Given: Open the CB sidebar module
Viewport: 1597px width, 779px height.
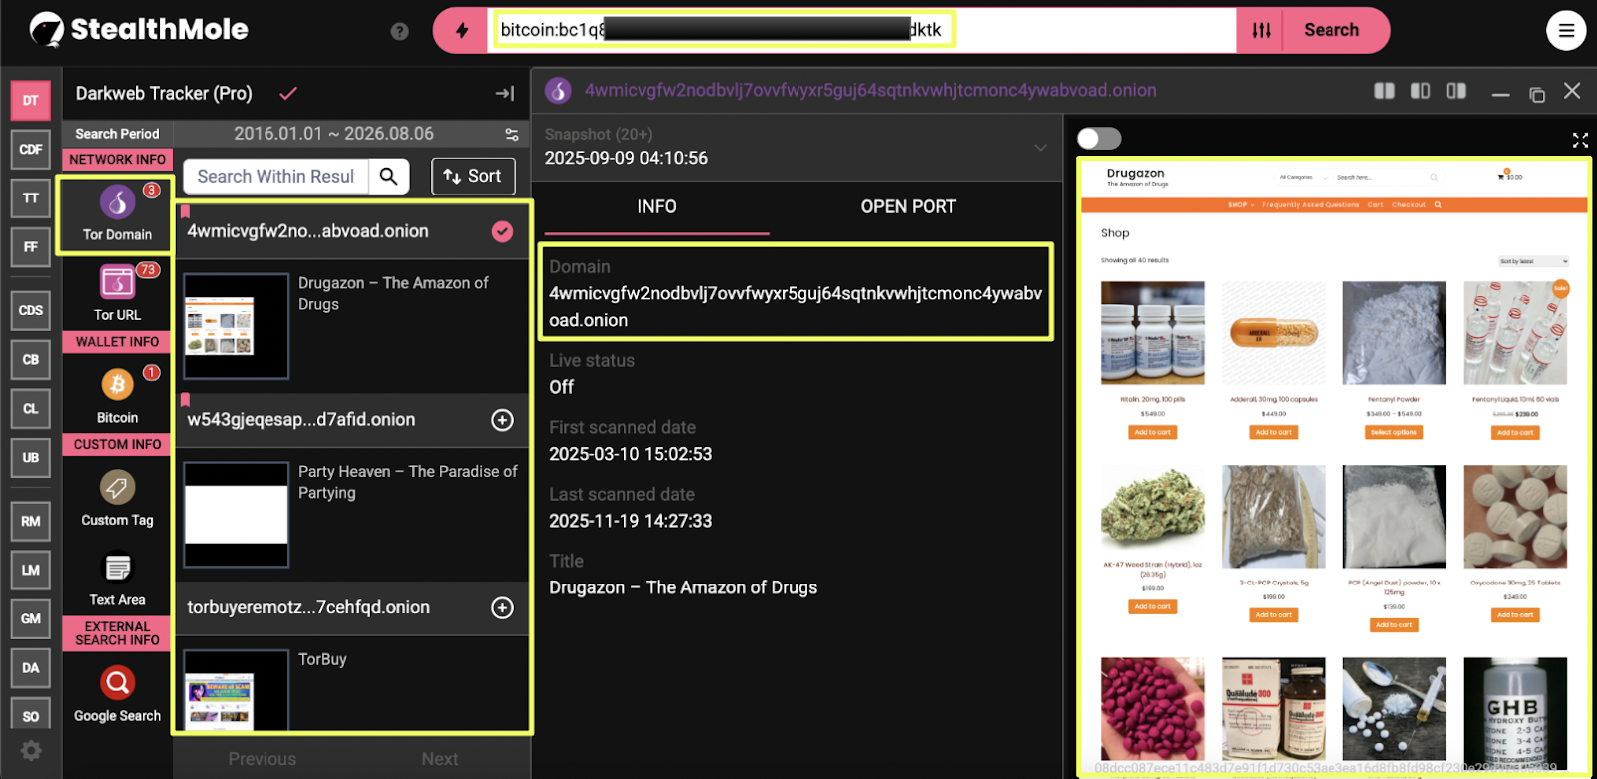Looking at the screenshot, I should click(x=31, y=359).
